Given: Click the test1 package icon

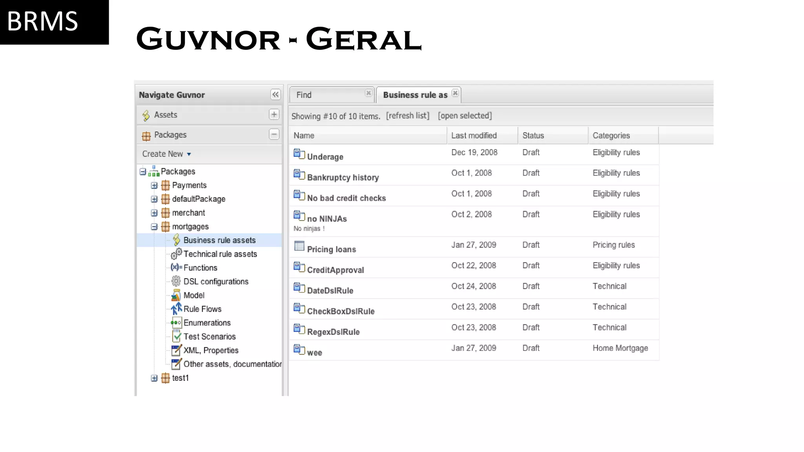Looking at the screenshot, I should coord(166,378).
